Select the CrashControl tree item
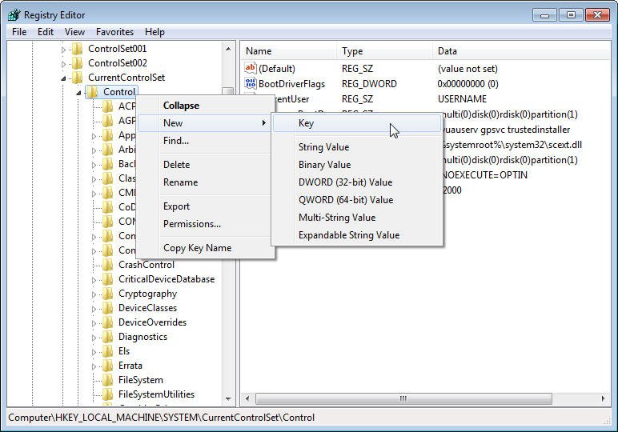This screenshot has height=432, width=618. [x=146, y=265]
